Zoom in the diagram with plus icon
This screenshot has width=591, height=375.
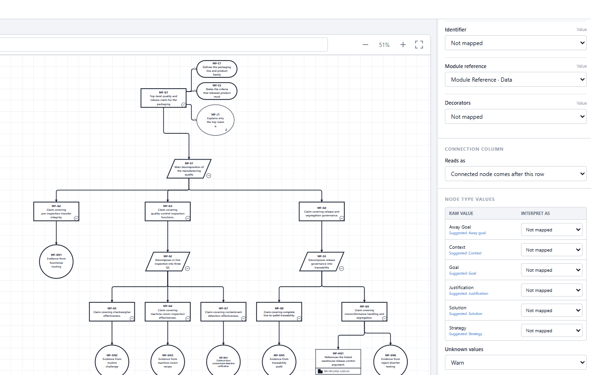(x=403, y=45)
